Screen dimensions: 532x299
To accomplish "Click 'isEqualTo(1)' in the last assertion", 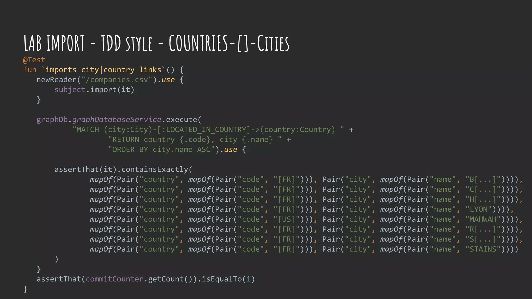I will click(x=228, y=279).
